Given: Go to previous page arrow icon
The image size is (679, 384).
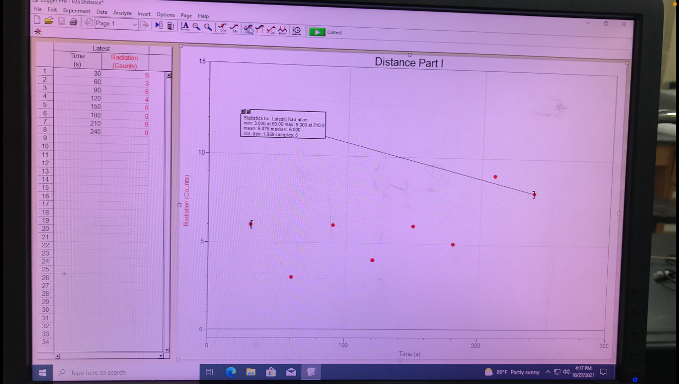Looking at the screenshot, I should (89, 23).
